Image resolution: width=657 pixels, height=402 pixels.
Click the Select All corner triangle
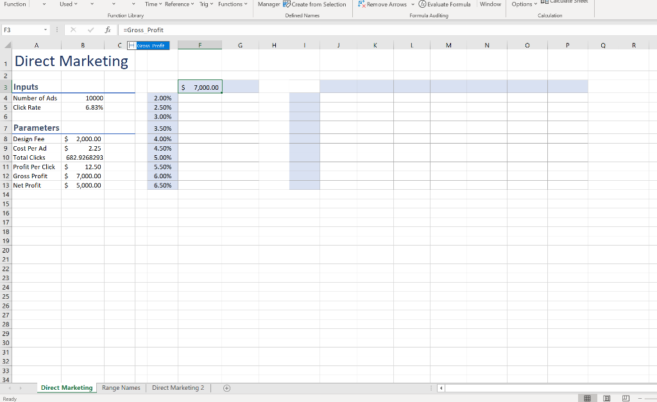(7, 45)
